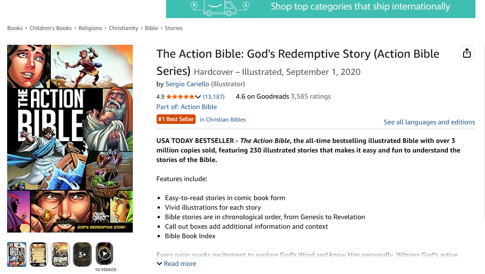
Task: Select the second product thumbnail
Action: click(39, 254)
